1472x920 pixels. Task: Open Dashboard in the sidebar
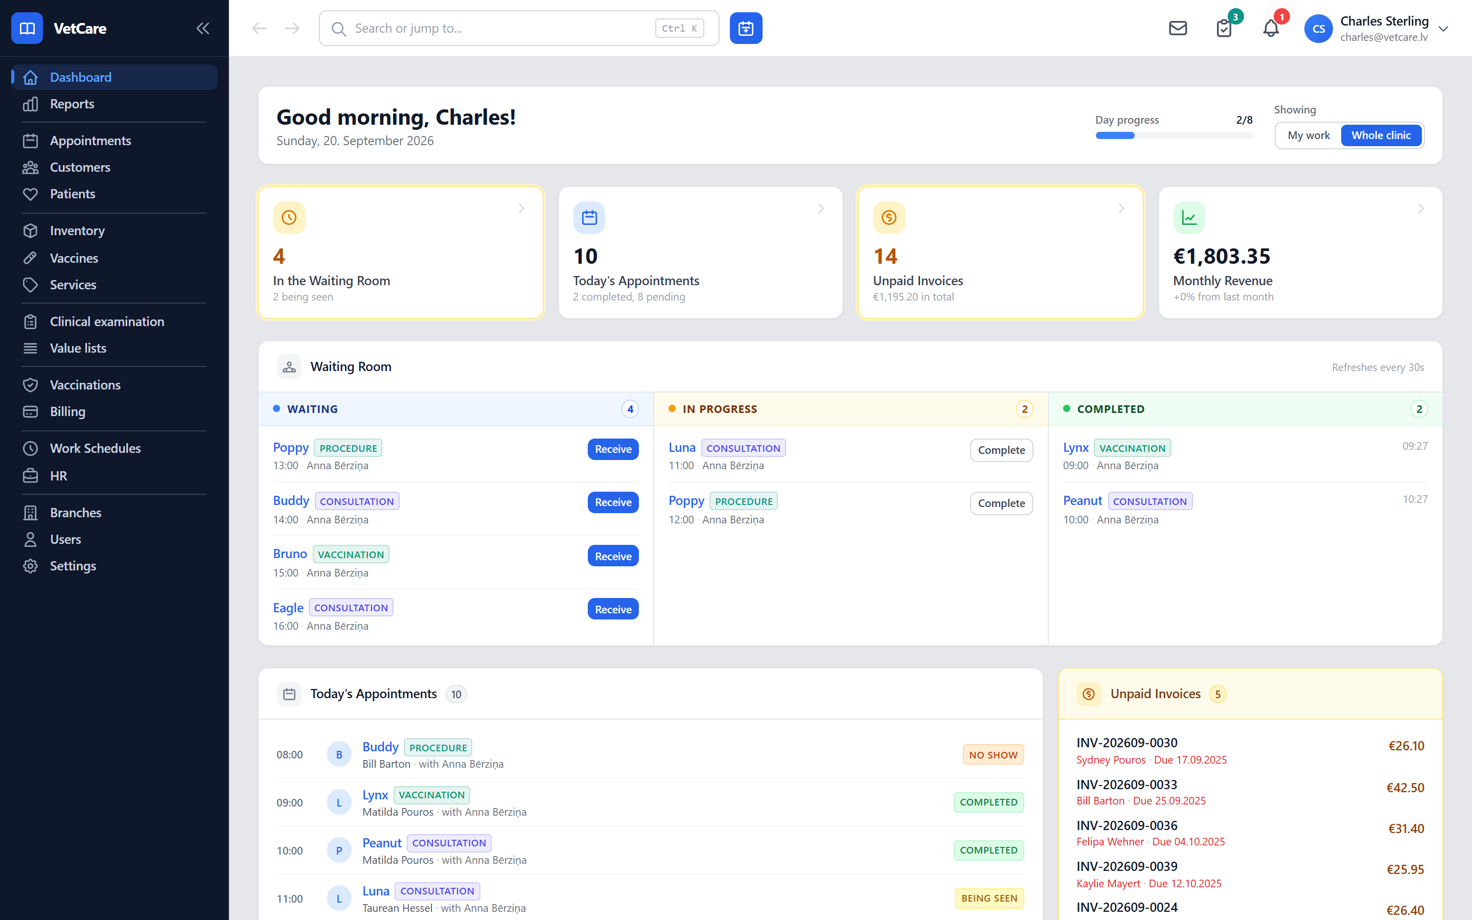point(114,77)
